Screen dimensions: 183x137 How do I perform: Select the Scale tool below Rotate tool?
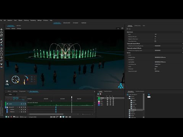(x=2, y=35)
